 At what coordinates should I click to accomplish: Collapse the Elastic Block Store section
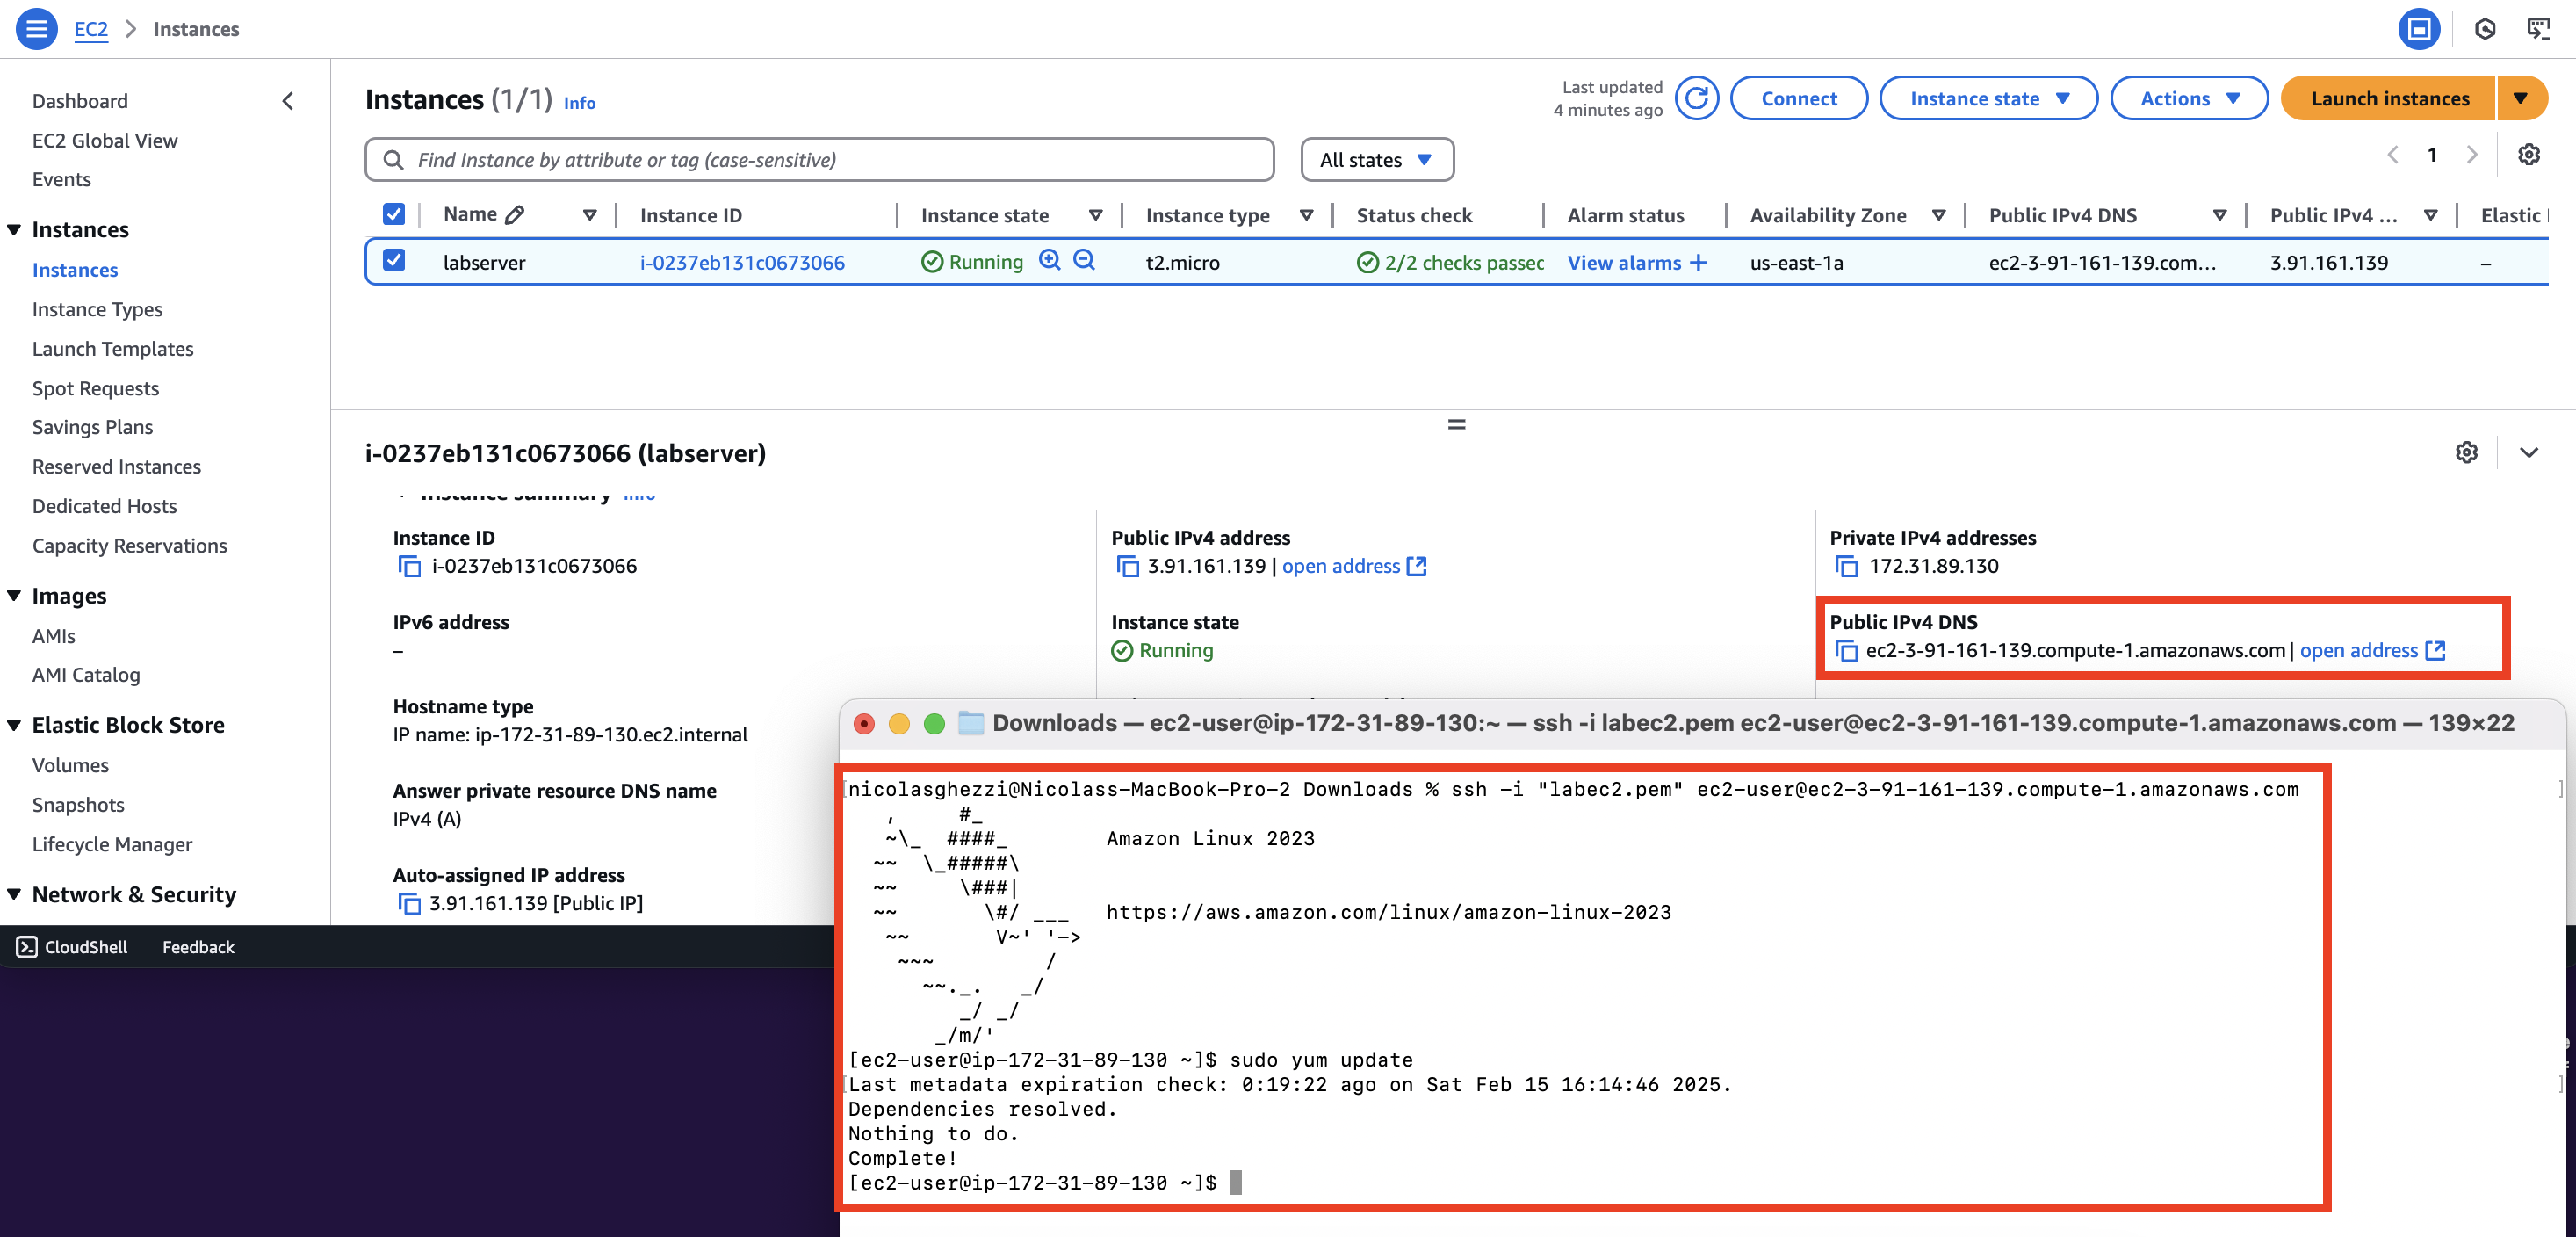[14, 725]
